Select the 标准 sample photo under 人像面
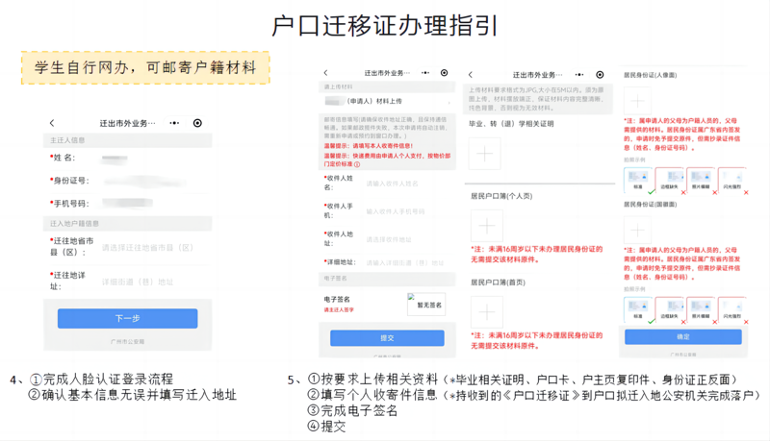Screen dimensions: 770x441 coord(637,179)
